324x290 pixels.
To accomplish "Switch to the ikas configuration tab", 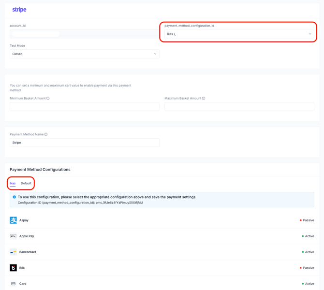I will coord(13,183).
